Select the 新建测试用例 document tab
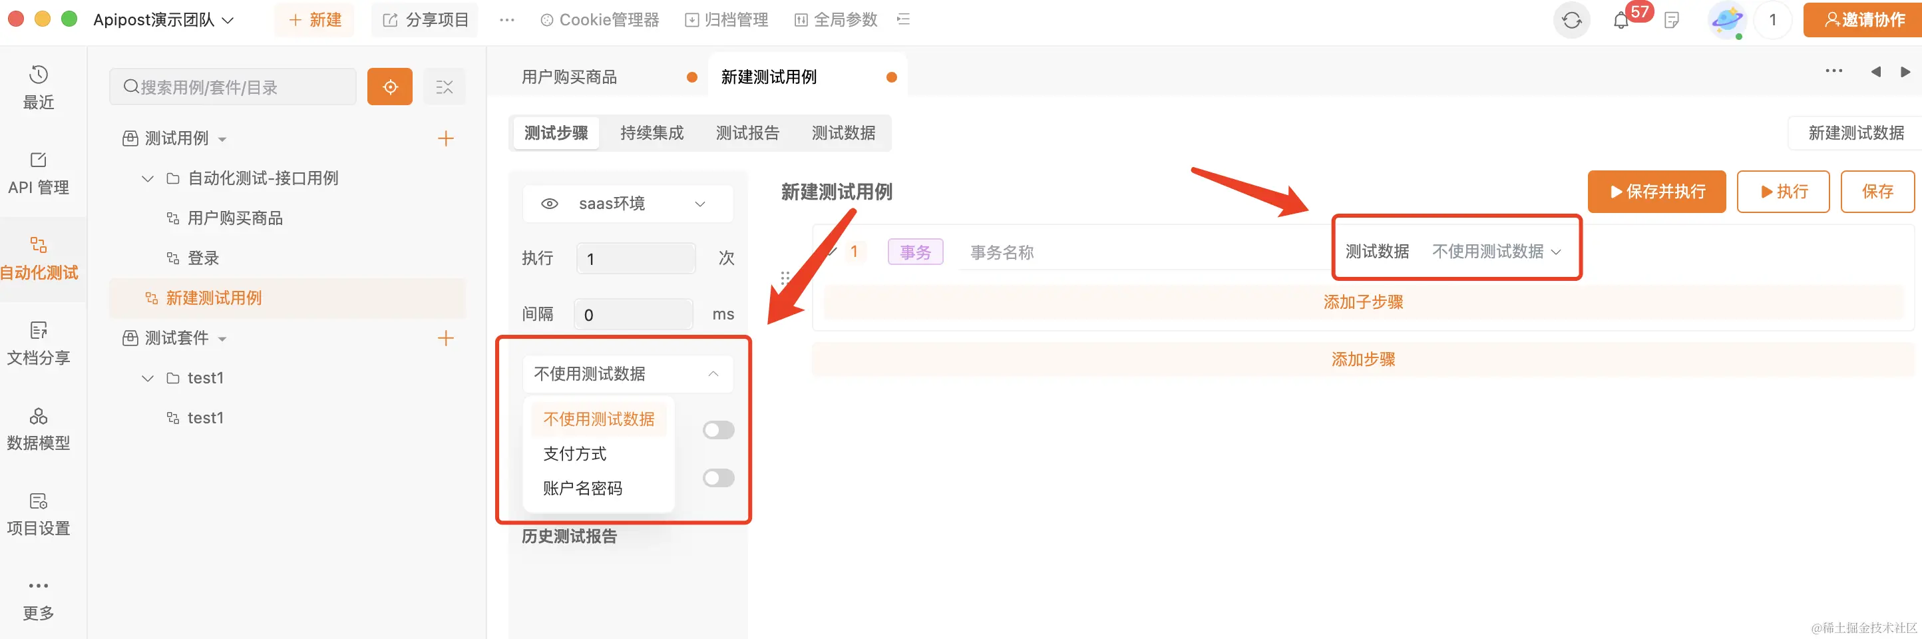Image resolution: width=1922 pixels, height=639 pixels. pyautogui.click(x=807, y=77)
